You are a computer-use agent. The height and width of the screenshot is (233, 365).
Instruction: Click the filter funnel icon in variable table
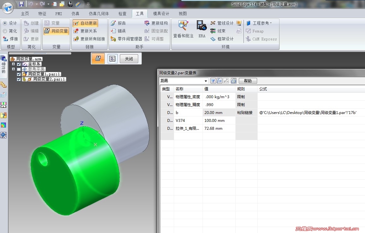point(213,81)
